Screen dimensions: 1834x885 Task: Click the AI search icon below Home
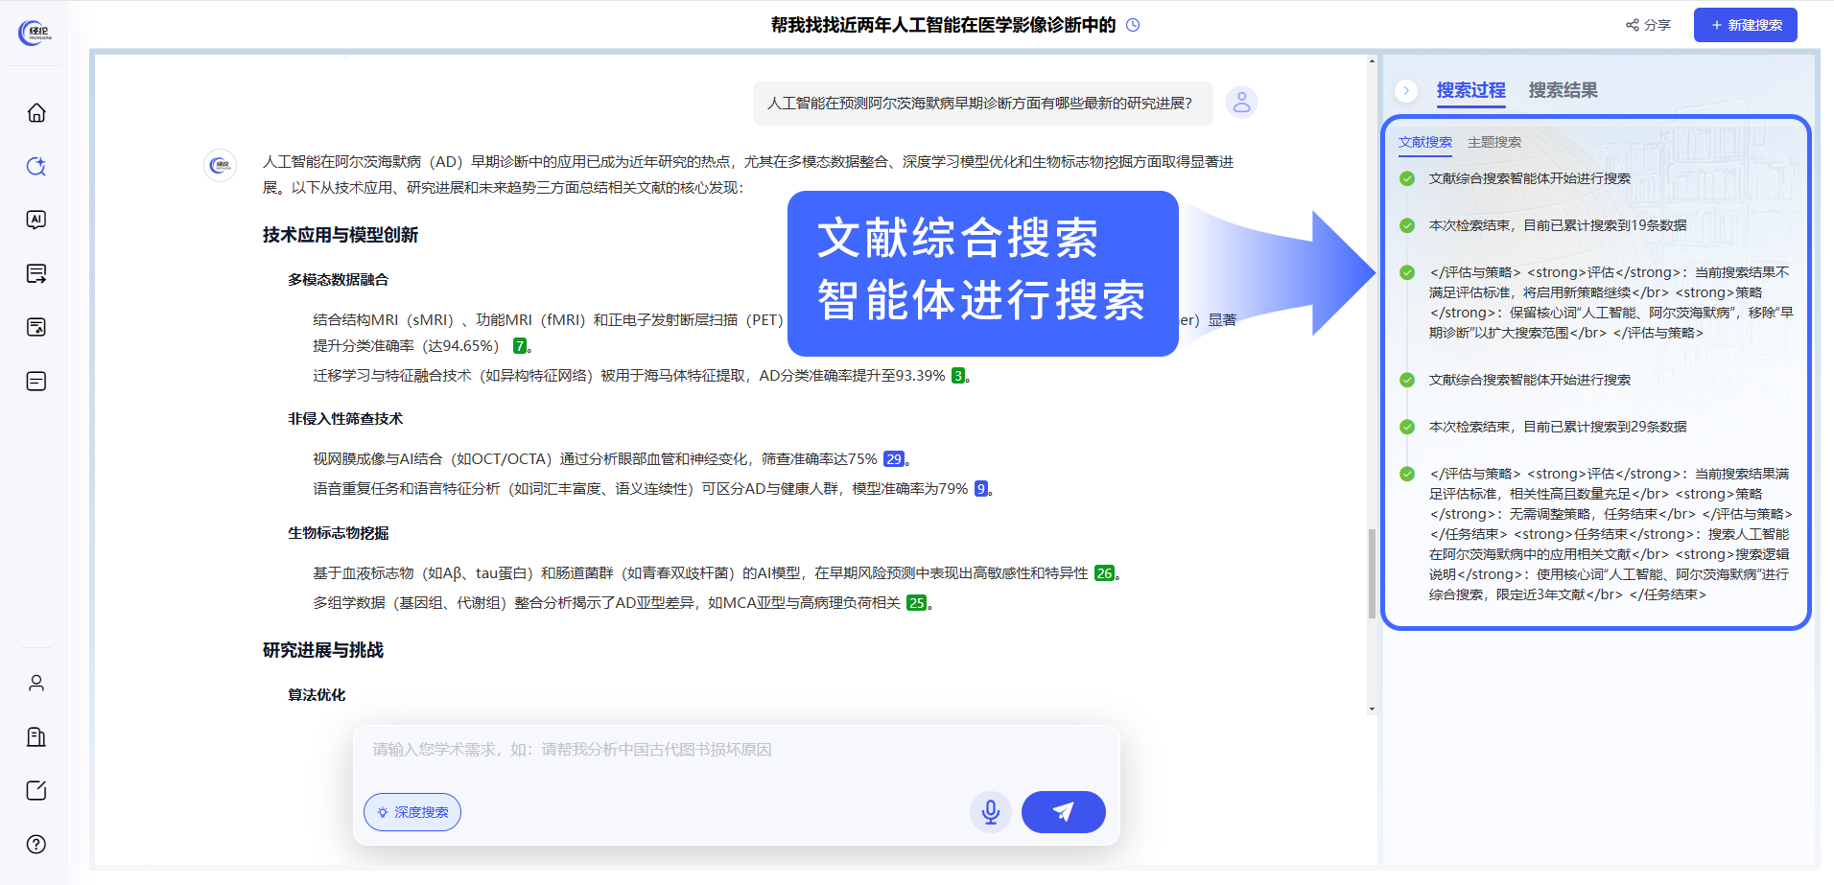36,166
